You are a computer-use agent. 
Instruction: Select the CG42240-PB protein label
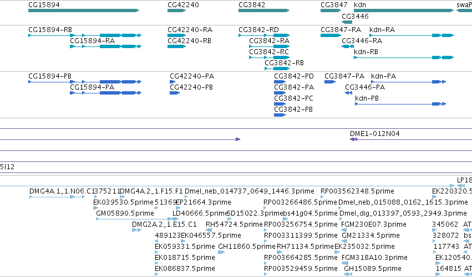click(191, 87)
